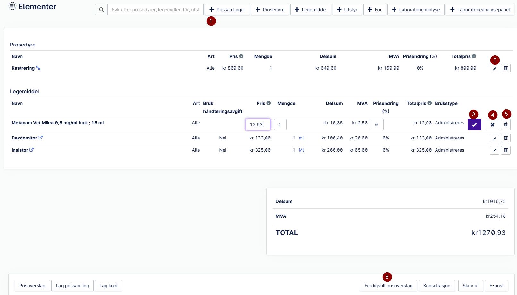Delete the Metacam row with trash icon
The image size is (517, 295).
(x=506, y=124)
